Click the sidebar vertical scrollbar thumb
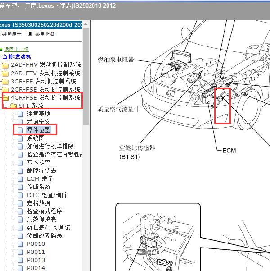This screenshot has height=271, width=270. (x=86, y=76)
